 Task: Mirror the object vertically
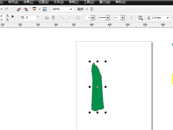click(x=53, y=18)
